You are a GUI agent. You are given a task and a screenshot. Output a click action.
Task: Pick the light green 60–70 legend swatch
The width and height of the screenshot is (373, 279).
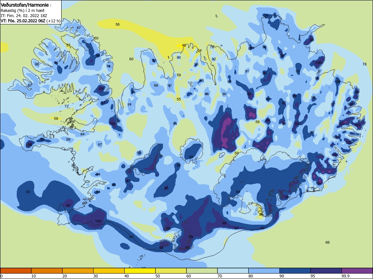[202, 271]
